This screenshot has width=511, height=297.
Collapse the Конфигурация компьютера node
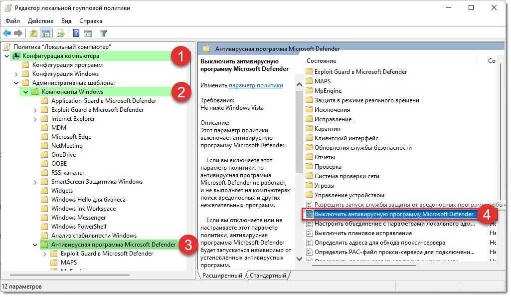6,56
